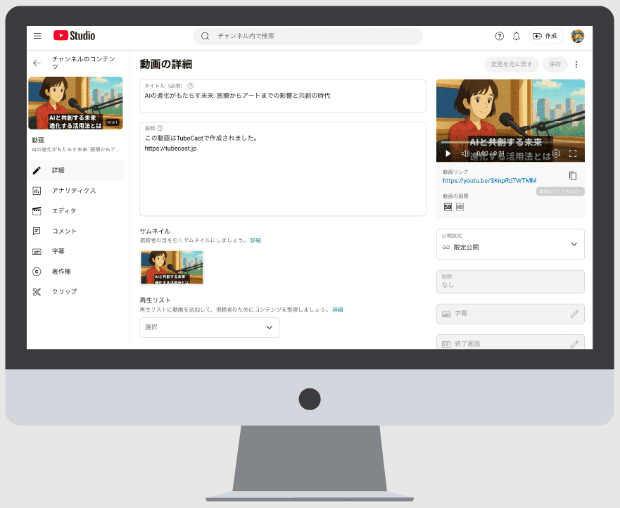Image resolution: width=620 pixels, height=508 pixels.
Task: Open notifications with the bell icon
Action: point(517,36)
